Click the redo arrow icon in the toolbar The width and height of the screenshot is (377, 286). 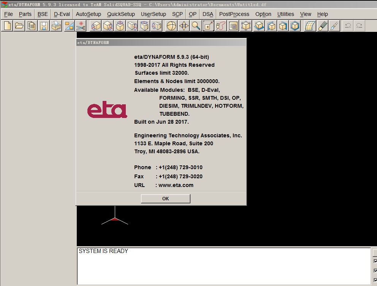[359, 26]
